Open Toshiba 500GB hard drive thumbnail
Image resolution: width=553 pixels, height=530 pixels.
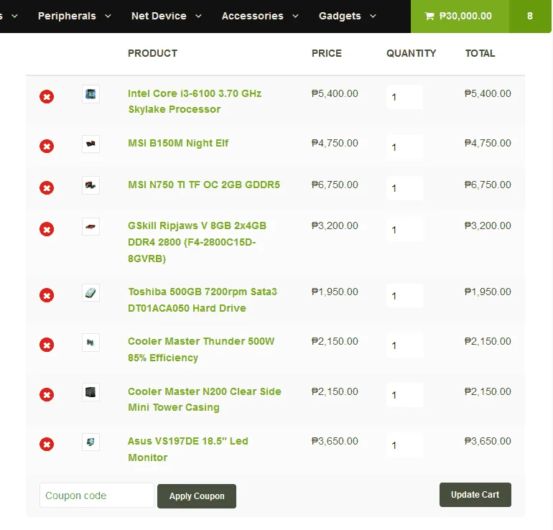pyautogui.click(x=90, y=293)
